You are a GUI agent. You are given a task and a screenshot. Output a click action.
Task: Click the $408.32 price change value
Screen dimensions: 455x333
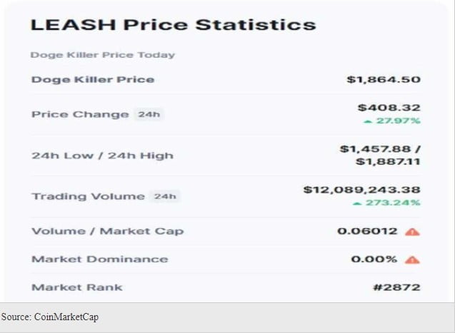click(x=389, y=108)
